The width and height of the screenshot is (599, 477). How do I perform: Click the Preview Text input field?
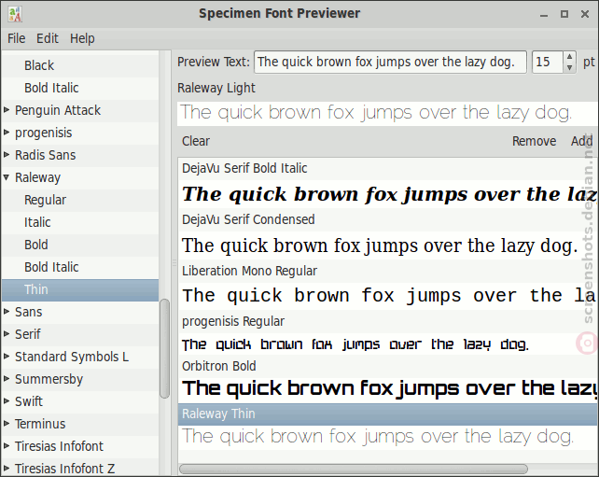click(x=390, y=62)
